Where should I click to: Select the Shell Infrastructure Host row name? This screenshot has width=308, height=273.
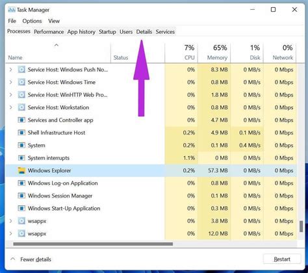tap(57, 133)
